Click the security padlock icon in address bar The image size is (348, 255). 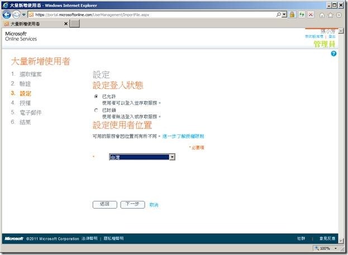coord(292,15)
